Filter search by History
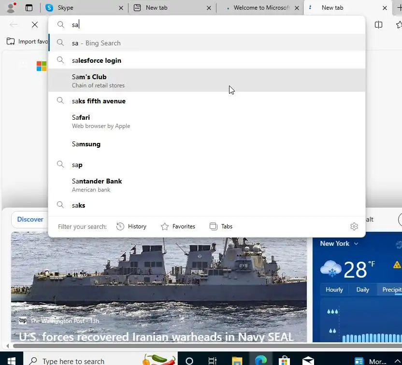Image resolution: width=402 pixels, height=365 pixels. [x=131, y=226]
